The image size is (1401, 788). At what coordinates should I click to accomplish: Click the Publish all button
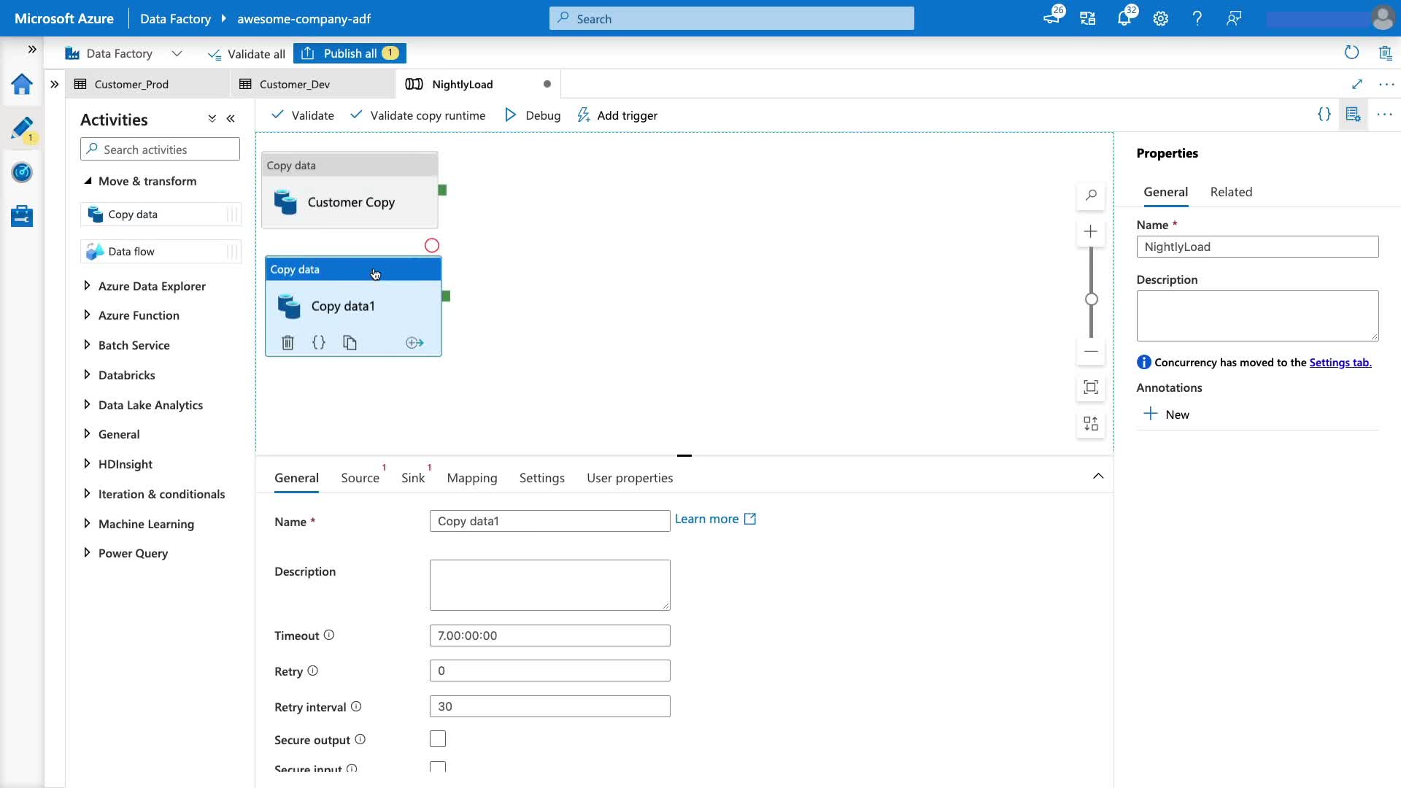tap(350, 53)
